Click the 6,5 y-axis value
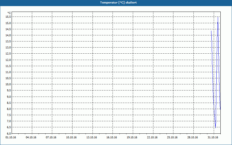The width and height of the screenshot is (232, 145). 9,127
